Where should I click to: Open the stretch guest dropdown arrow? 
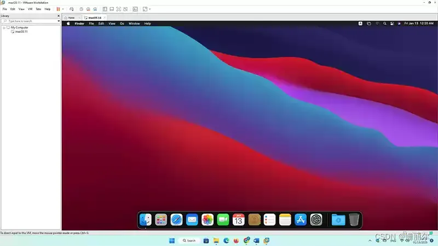click(149, 9)
